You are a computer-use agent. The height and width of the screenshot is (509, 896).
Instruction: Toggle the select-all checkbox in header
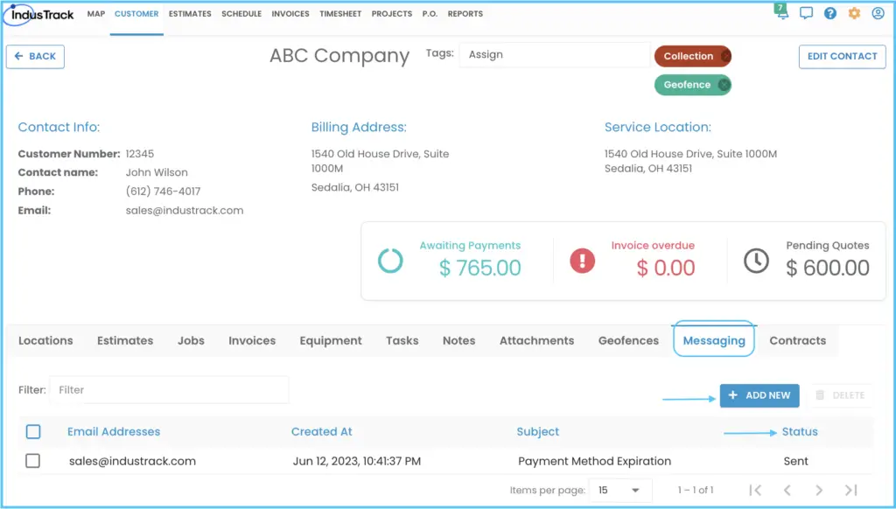33,432
